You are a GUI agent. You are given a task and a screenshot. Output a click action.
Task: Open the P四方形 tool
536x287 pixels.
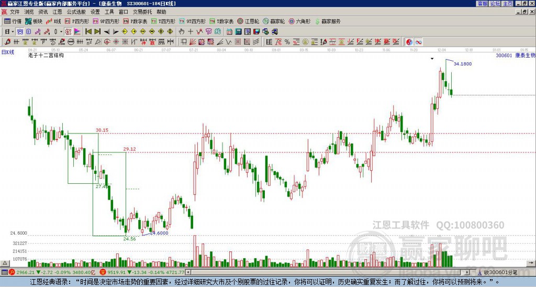(x=77, y=21)
